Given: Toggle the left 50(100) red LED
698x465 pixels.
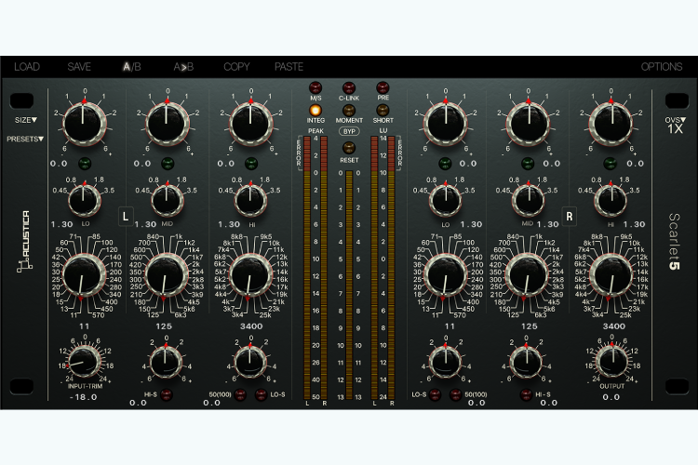Looking at the screenshot, I should click(x=240, y=394).
